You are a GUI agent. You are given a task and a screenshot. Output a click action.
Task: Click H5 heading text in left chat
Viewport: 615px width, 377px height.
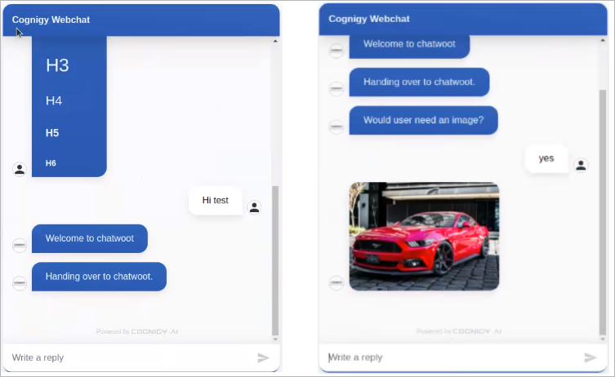52,133
